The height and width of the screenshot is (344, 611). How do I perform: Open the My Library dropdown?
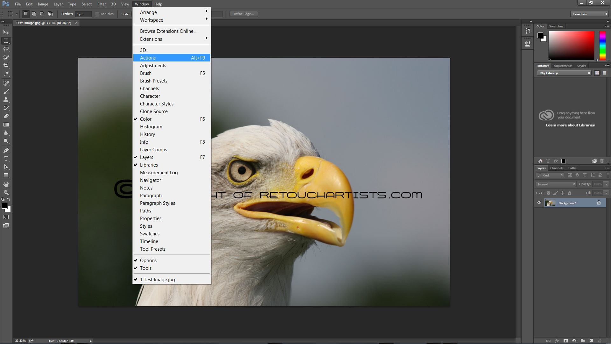click(x=564, y=73)
